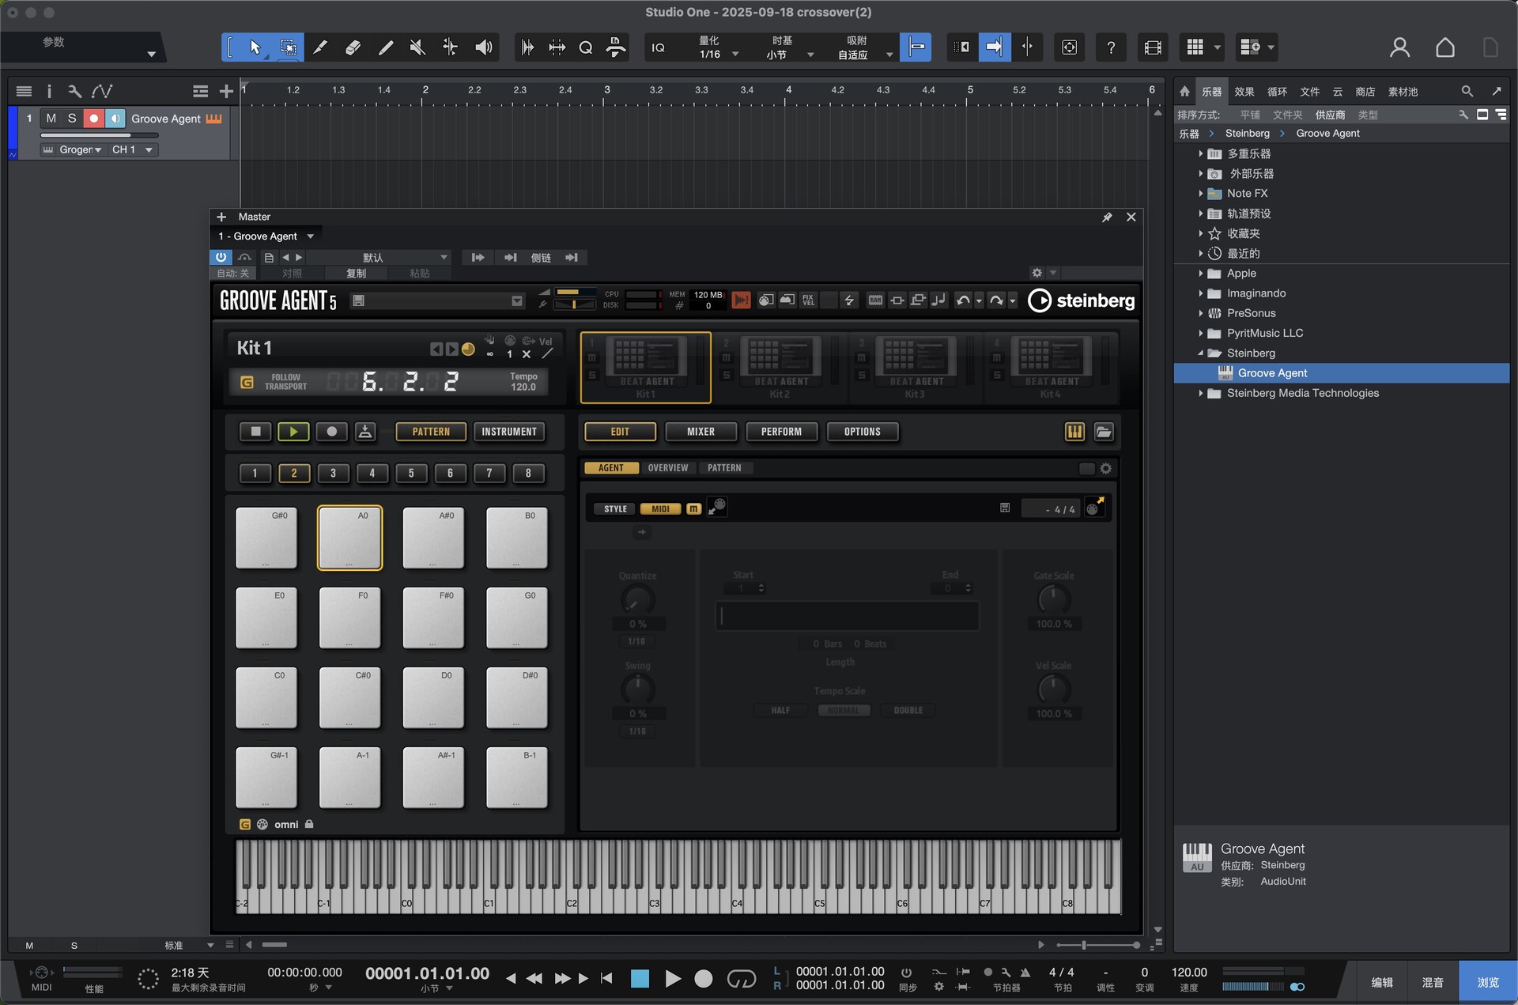1518x1005 pixels.
Task: Trigger the A0 drum pad
Action: click(x=349, y=538)
